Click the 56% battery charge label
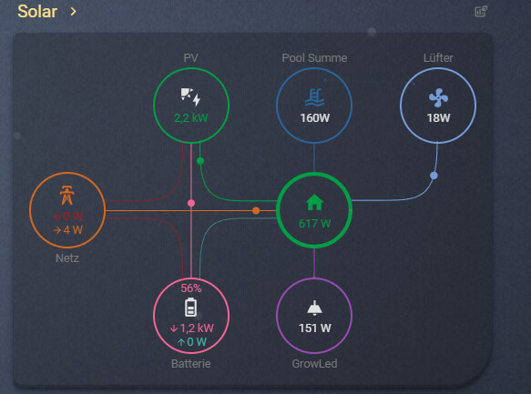 tap(191, 288)
